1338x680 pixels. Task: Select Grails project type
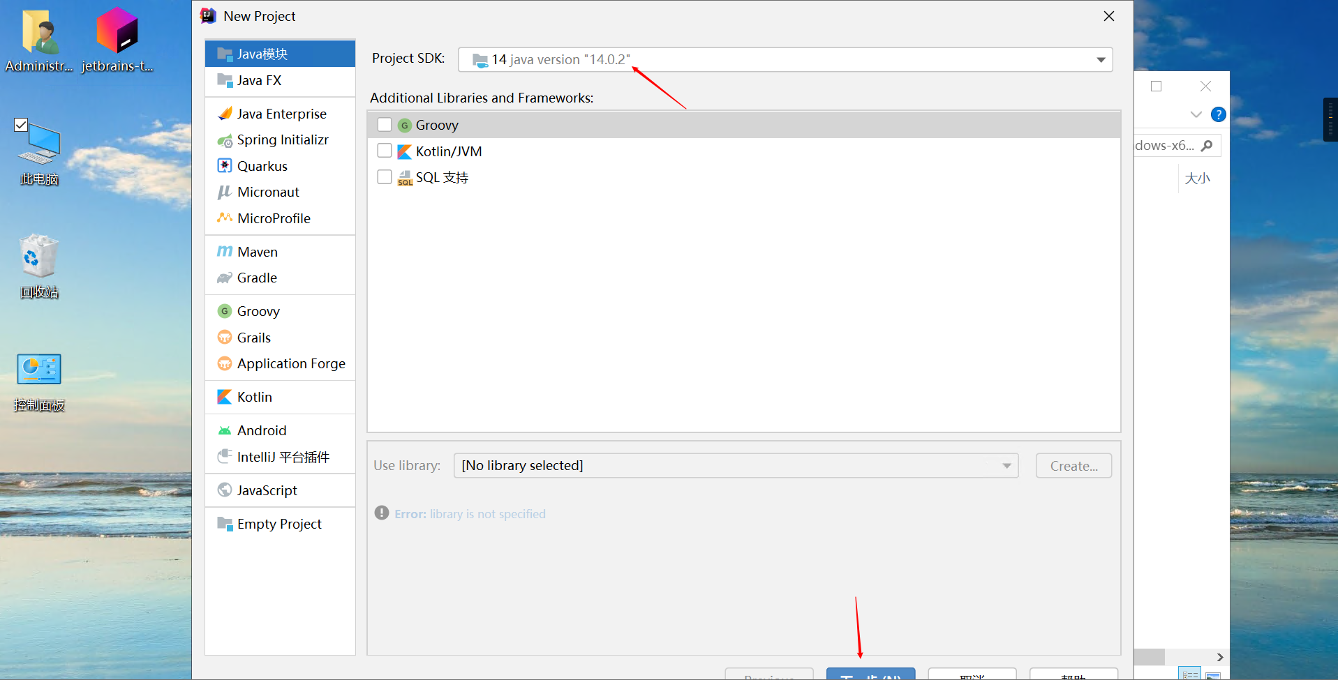click(280, 338)
